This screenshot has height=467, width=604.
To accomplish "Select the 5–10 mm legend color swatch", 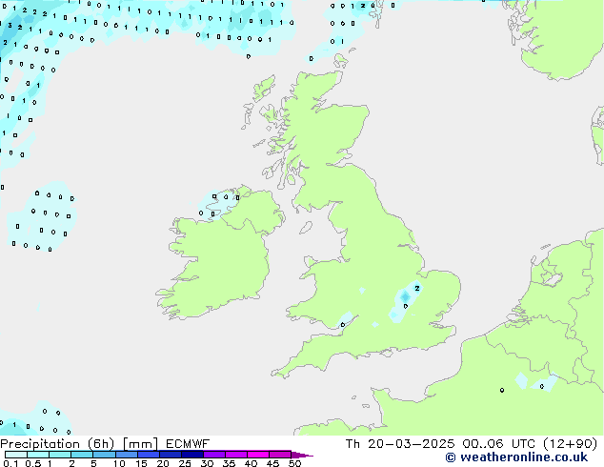I will click(x=104, y=455).
